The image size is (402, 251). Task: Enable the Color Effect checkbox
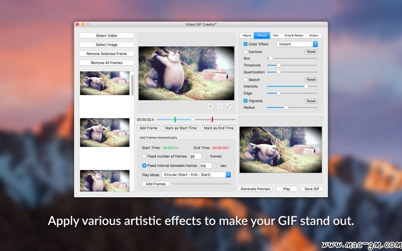tap(245, 44)
